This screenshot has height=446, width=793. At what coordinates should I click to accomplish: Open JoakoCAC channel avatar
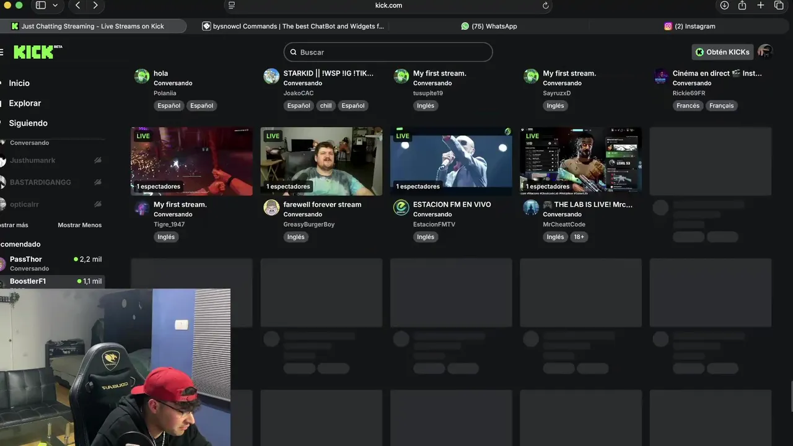point(271,76)
